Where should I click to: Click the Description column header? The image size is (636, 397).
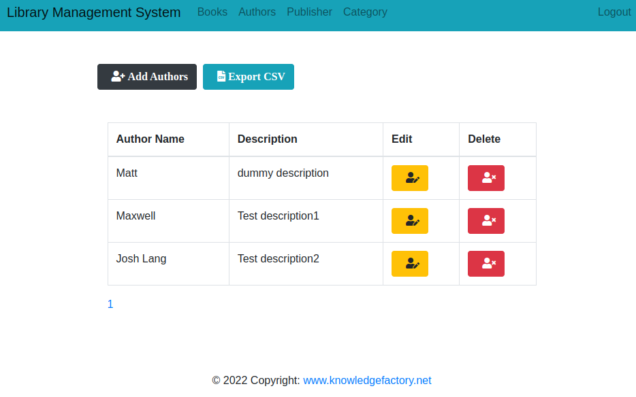[268, 139]
